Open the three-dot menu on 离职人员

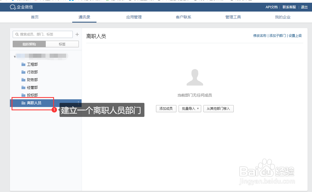[78, 103]
